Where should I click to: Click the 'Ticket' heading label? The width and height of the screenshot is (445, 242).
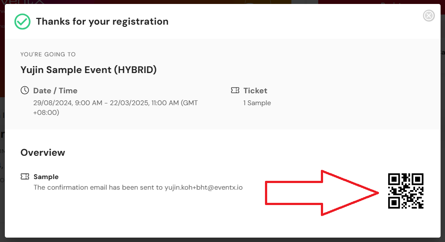pos(255,91)
